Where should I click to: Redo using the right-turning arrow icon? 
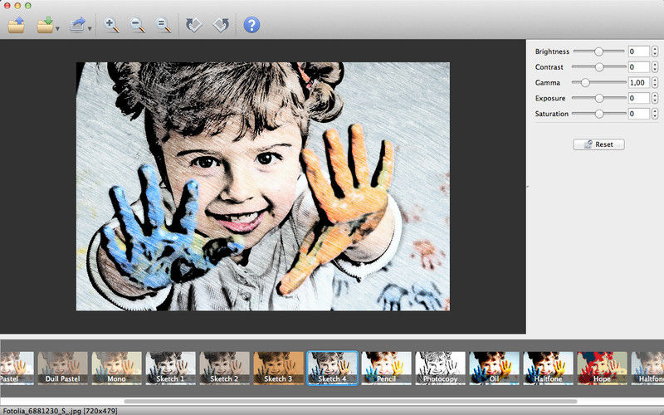click(x=221, y=25)
